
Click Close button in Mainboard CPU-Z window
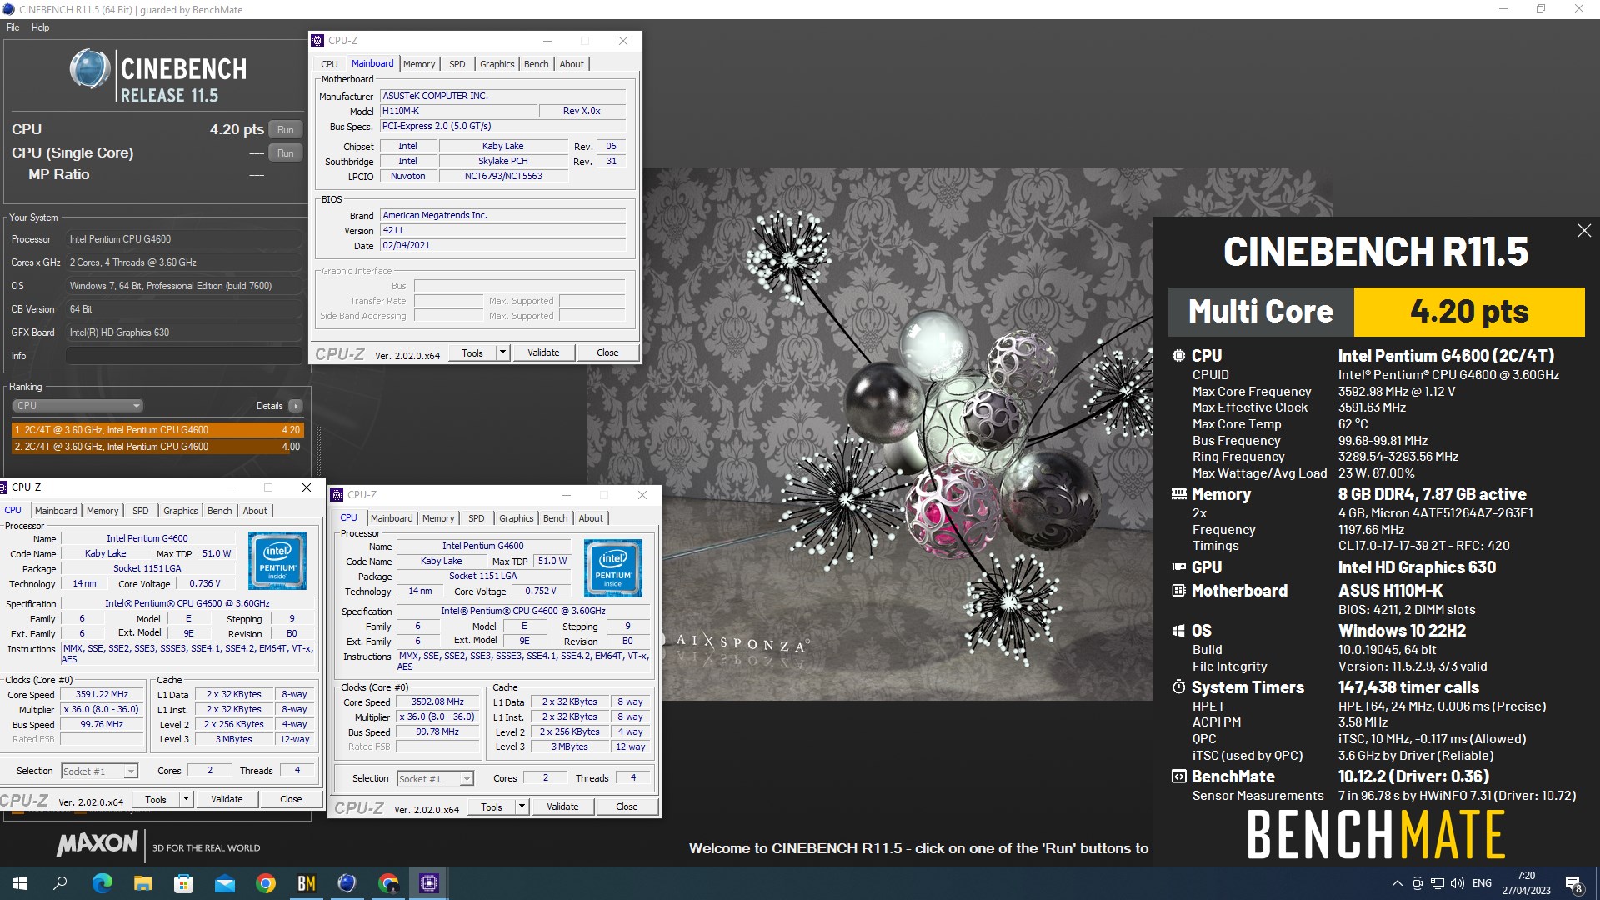tap(607, 352)
